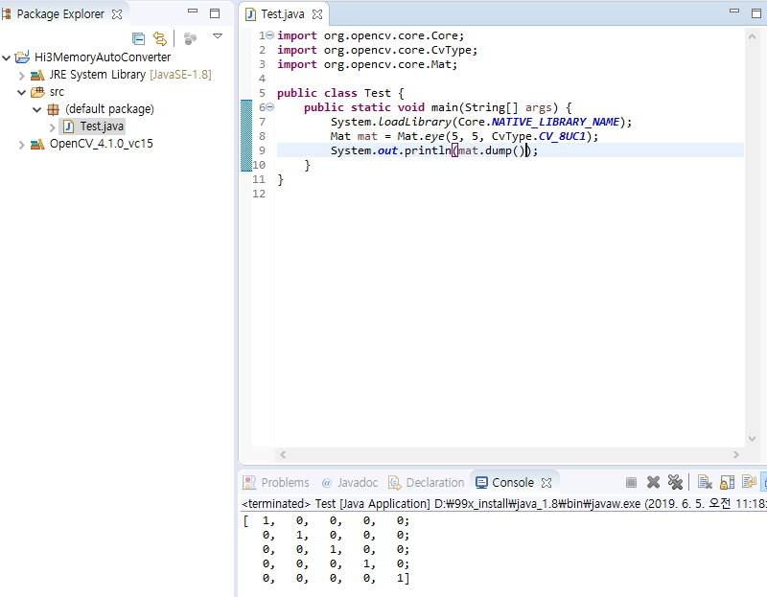767x597 pixels.
Task: Click CV_8UC1 constant in line 8
Action: (x=562, y=136)
